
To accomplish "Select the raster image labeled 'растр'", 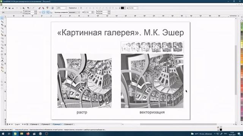I will point(84,80).
